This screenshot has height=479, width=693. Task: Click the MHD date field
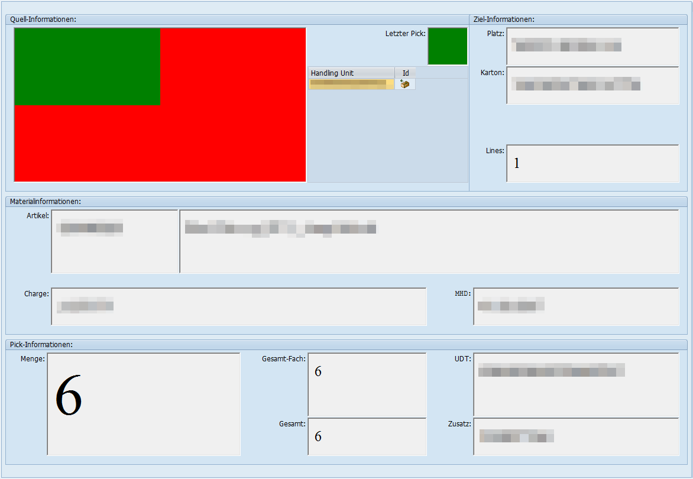pyautogui.click(x=576, y=306)
